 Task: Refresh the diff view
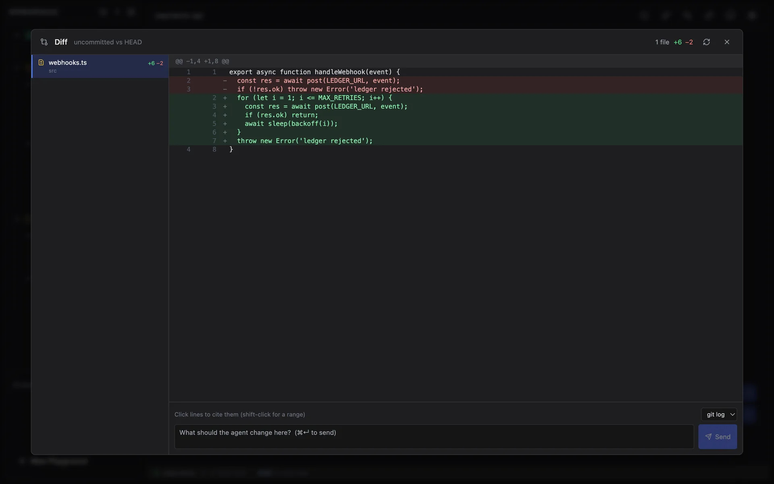point(706,42)
